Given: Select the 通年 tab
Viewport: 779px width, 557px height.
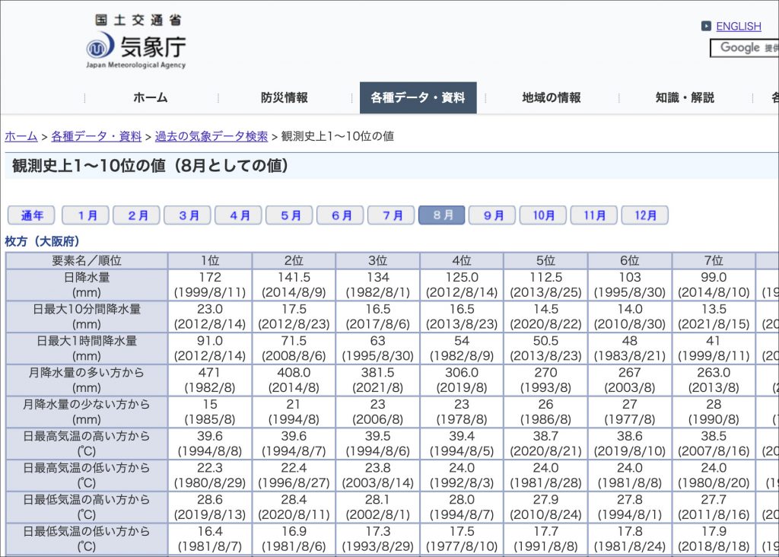Looking at the screenshot, I should pos(31,215).
